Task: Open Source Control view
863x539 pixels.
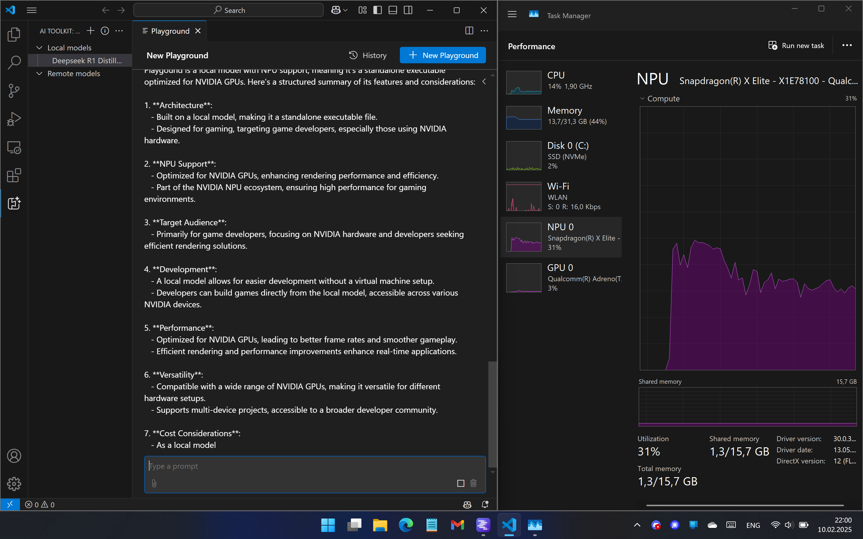Action: [x=14, y=91]
